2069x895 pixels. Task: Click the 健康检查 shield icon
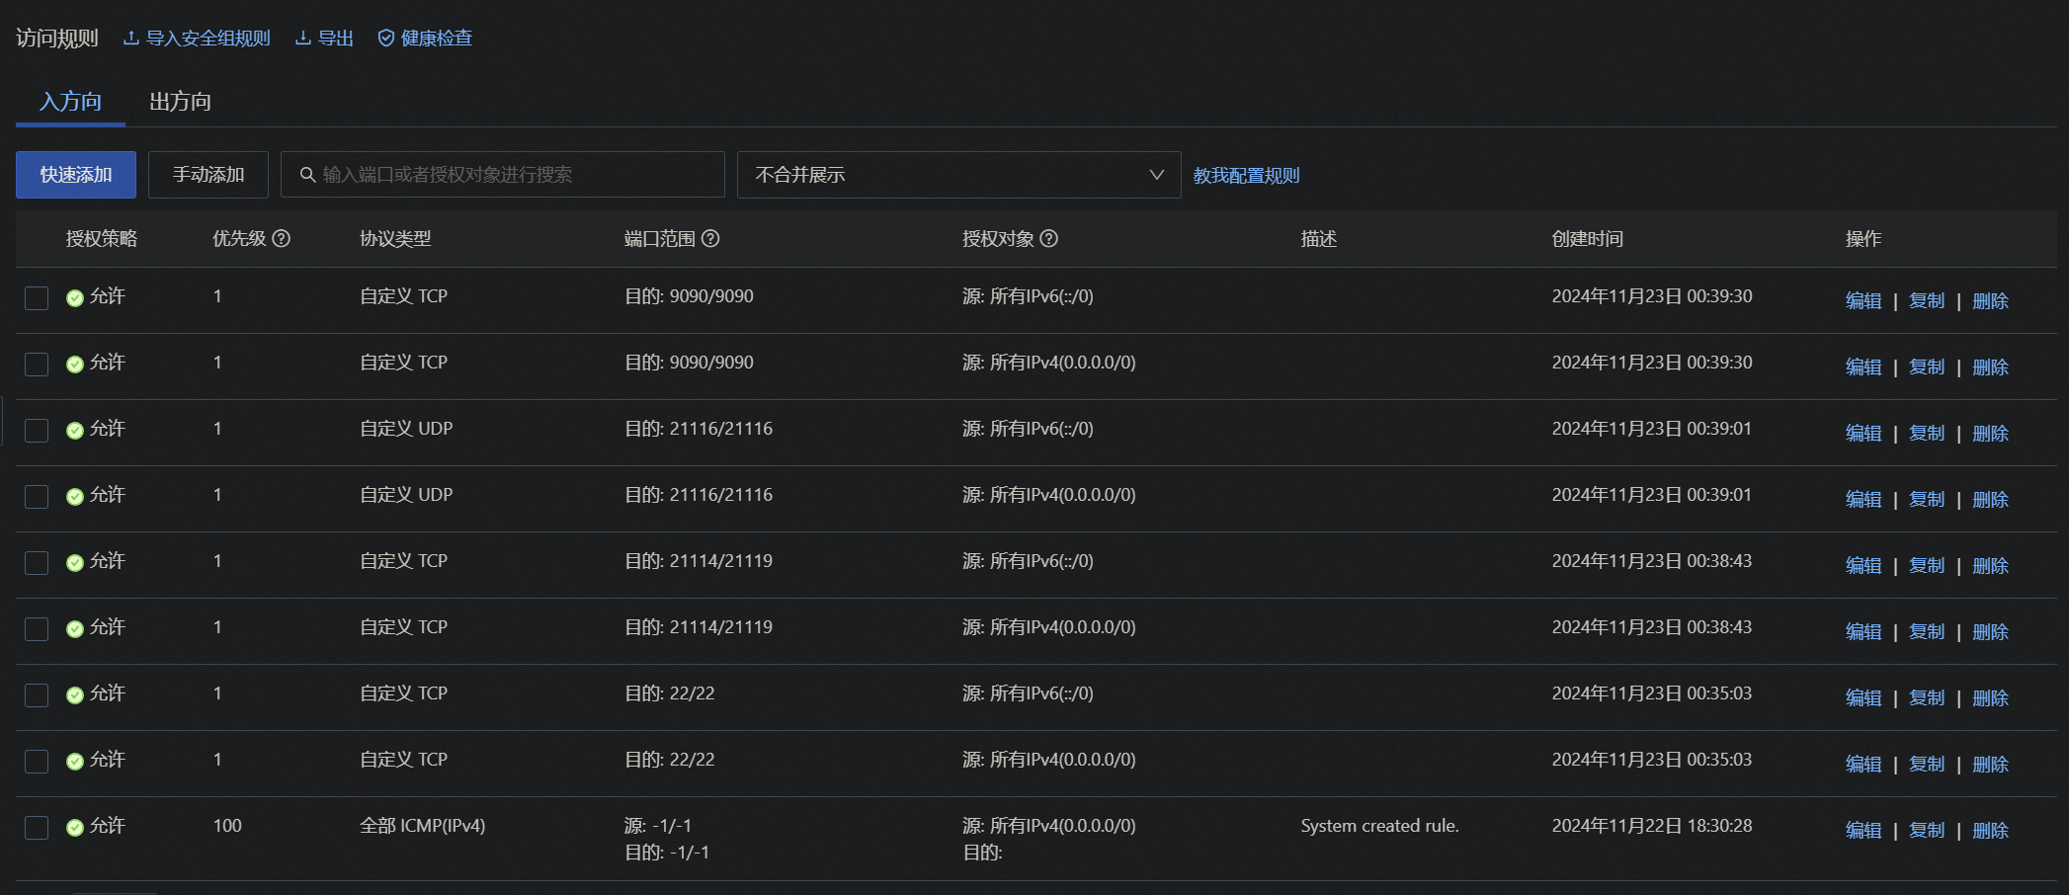point(386,39)
